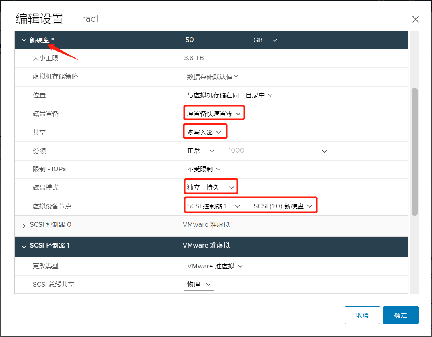
Task: Open the 磁盘置备 dropdown showing 厚置备快速置零
Action: 213,113
